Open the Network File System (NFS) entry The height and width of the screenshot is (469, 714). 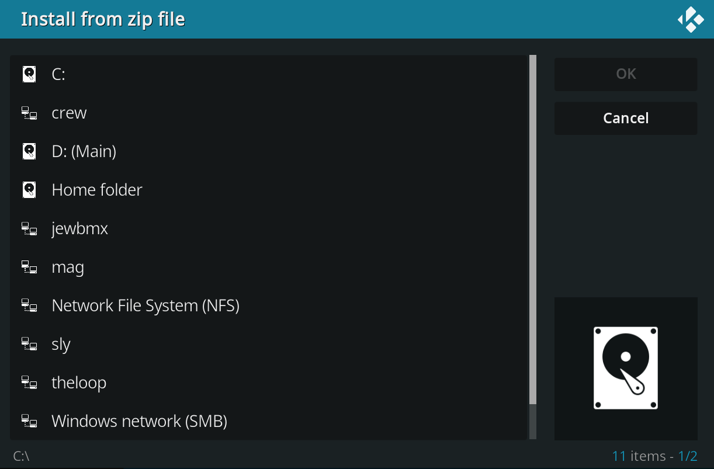(145, 305)
